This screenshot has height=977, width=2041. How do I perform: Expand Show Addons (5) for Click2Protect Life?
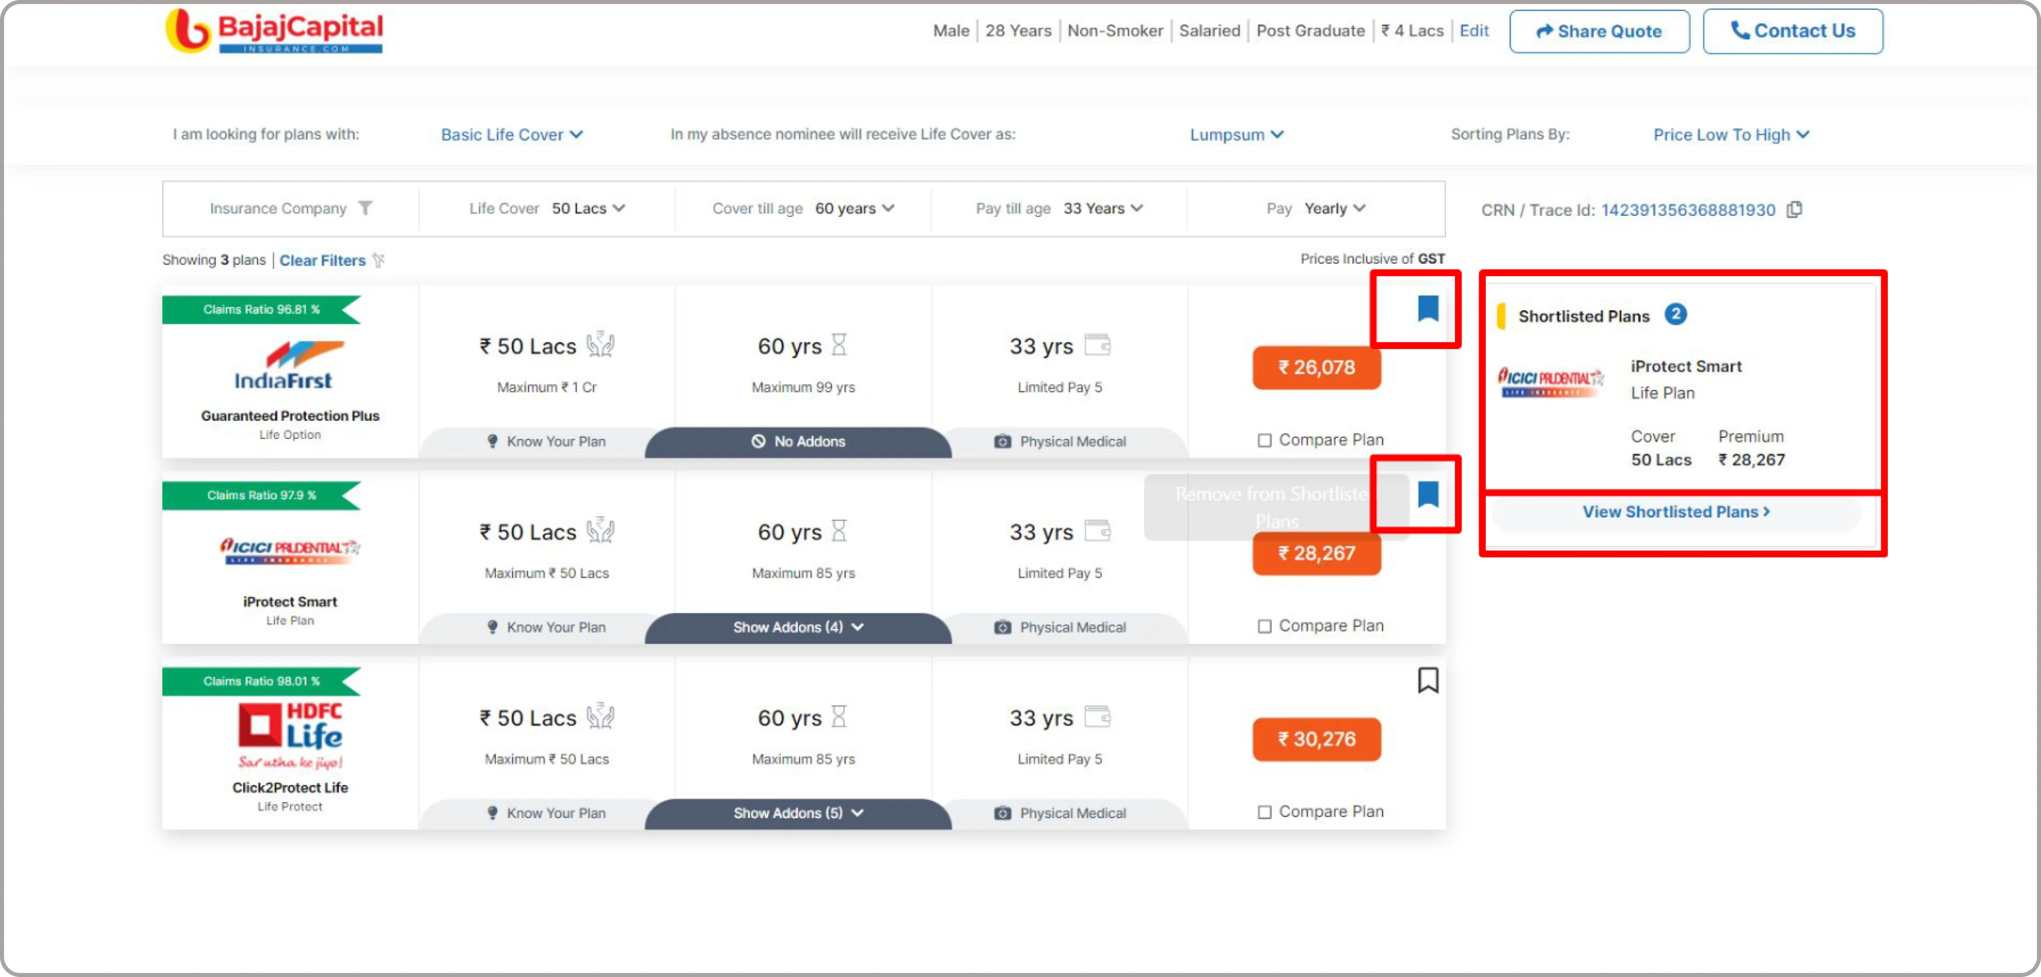point(798,814)
